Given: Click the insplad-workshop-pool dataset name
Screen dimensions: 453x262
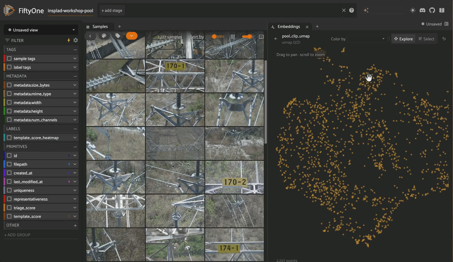Looking at the screenshot, I should coord(71,11).
